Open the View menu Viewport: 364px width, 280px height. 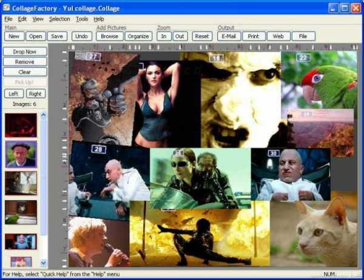coord(38,19)
